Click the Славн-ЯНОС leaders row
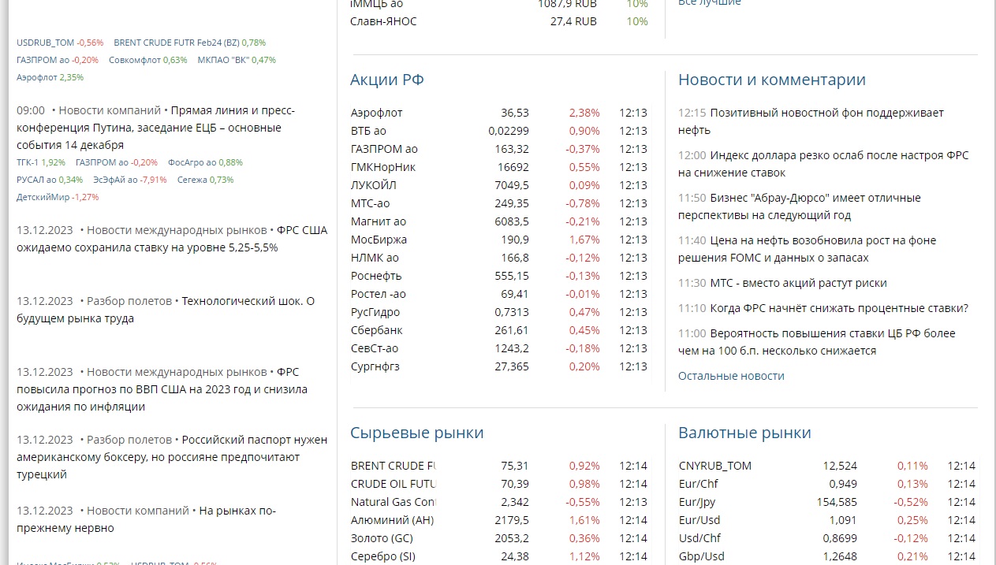The height and width of the screenshot is (565, 996). coord(499,21)
